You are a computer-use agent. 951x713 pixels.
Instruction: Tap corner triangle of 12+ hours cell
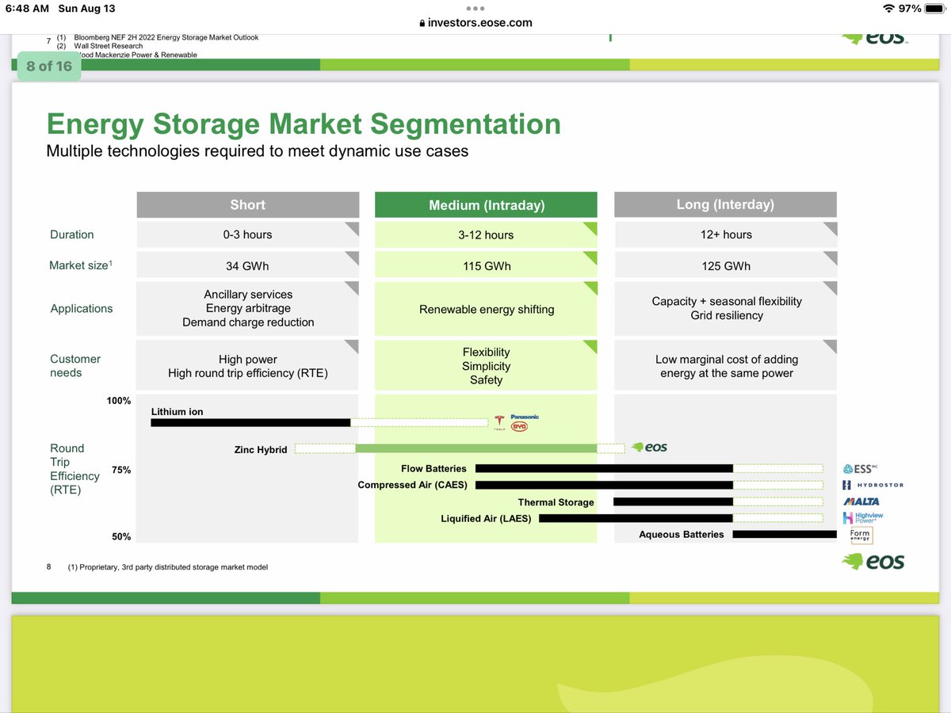[x=831, y=227]
